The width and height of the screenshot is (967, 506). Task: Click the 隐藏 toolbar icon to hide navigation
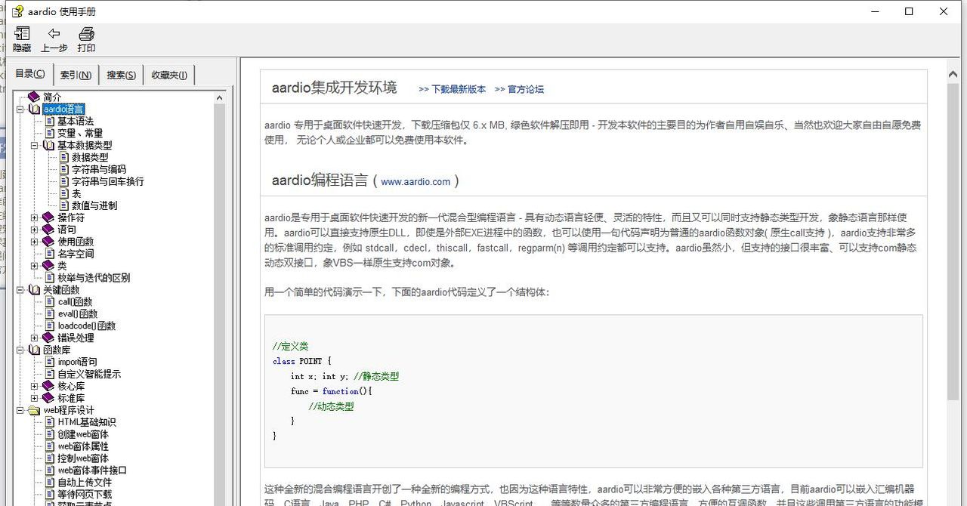pyautogui.click(x=22, y=34)
